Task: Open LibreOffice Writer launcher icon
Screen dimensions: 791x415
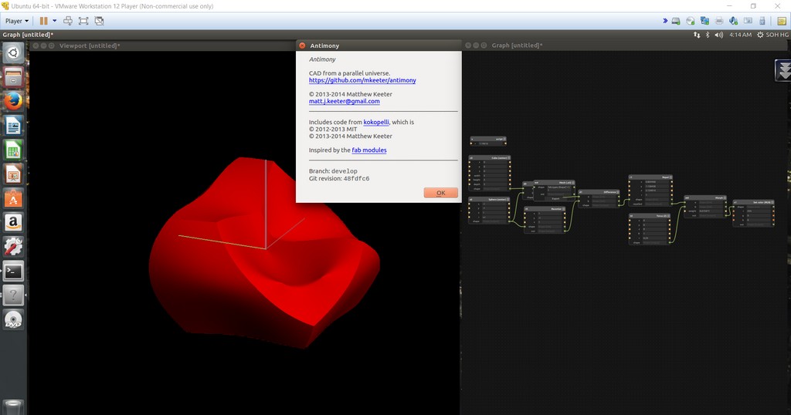Action: [x=14, y=126]
